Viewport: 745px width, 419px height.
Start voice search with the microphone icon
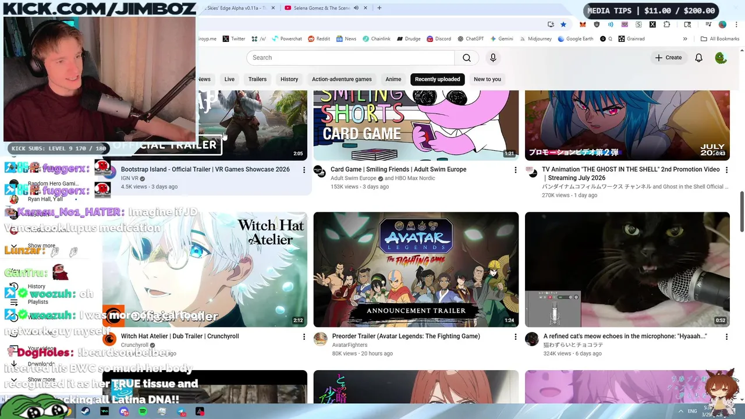coord(493,58)
